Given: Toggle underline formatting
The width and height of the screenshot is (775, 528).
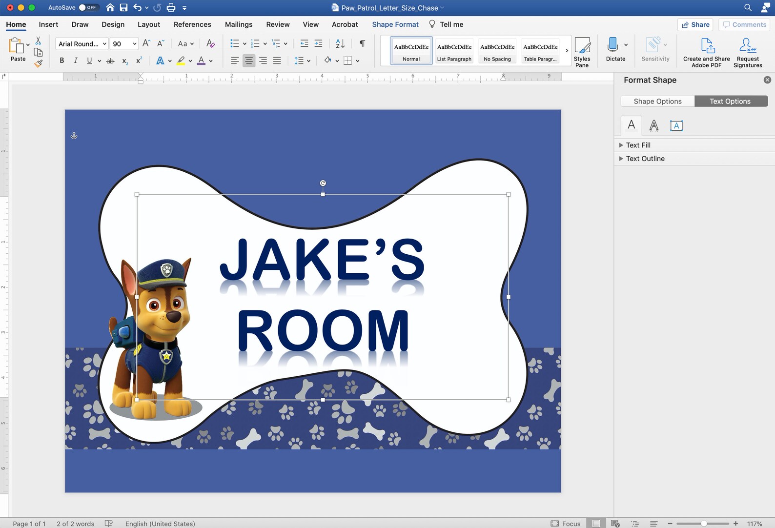Looking at the screenshot, I should [89, 61].
